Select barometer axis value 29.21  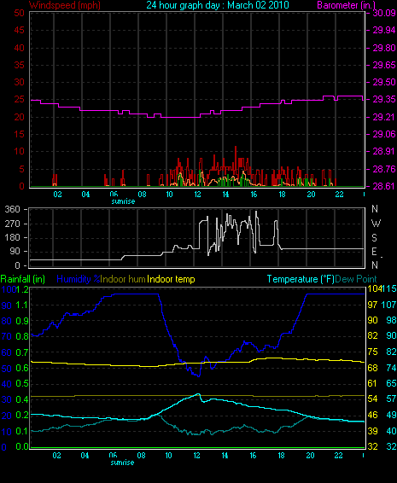(x=384, y=117)
